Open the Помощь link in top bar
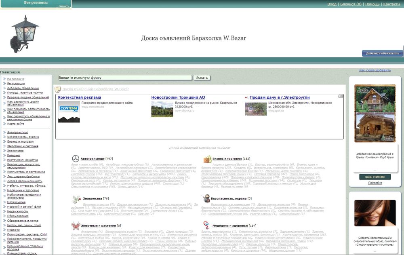 coord(372,4)
